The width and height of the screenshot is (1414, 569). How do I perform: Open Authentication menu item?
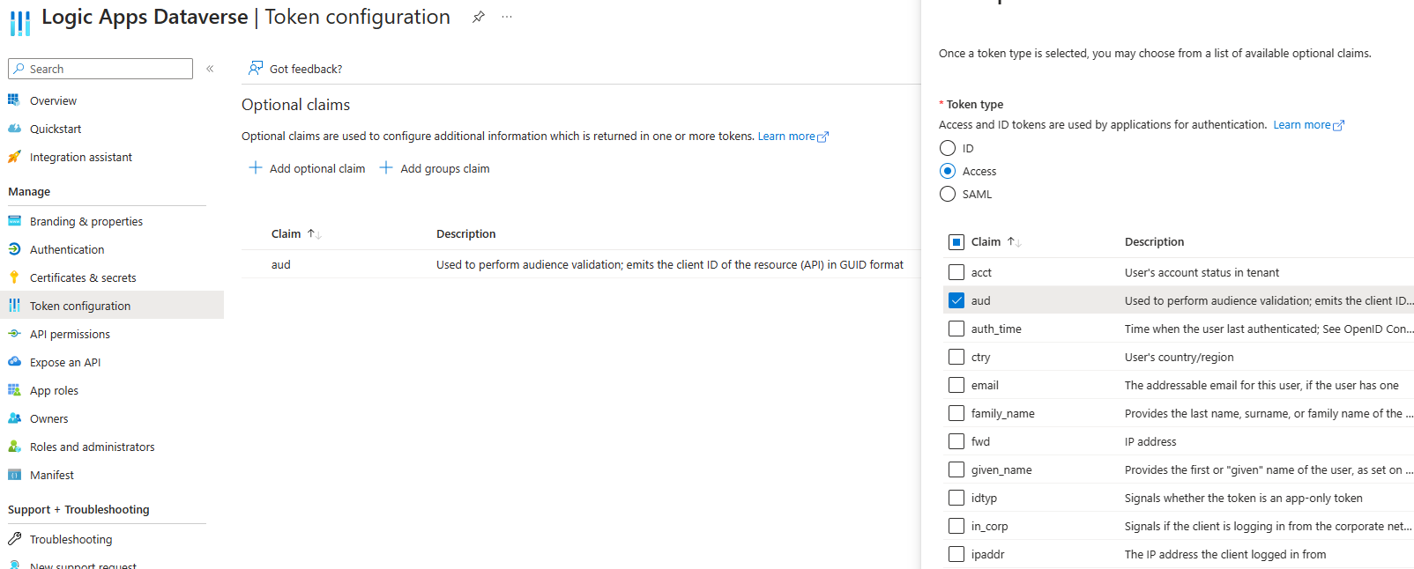tap(67, 250)
